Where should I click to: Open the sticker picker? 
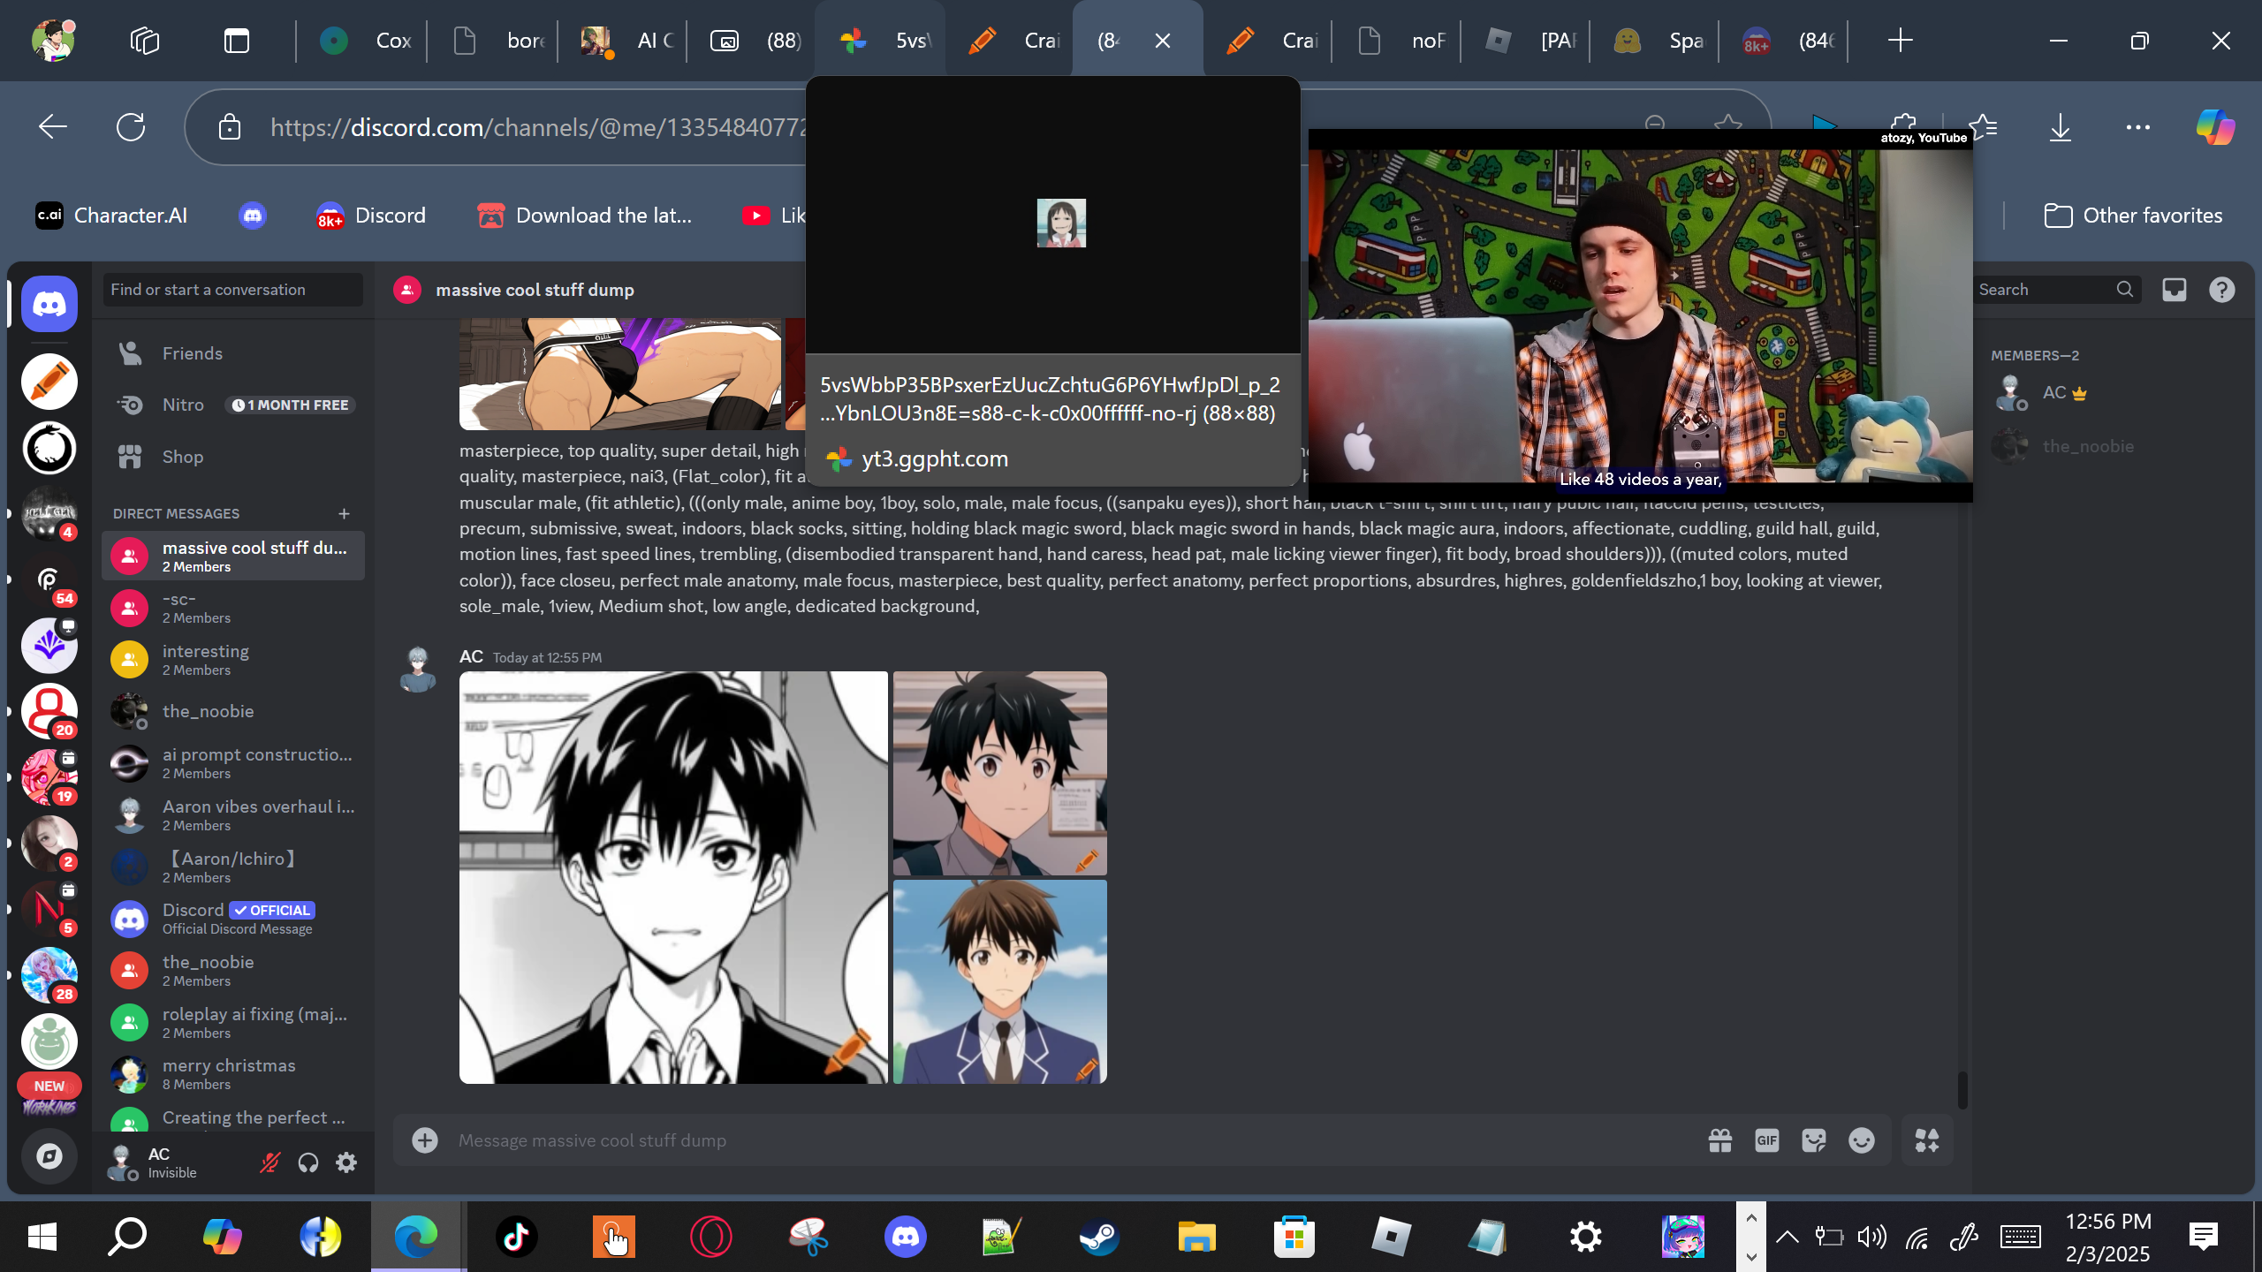(x=1814, y=1140)
